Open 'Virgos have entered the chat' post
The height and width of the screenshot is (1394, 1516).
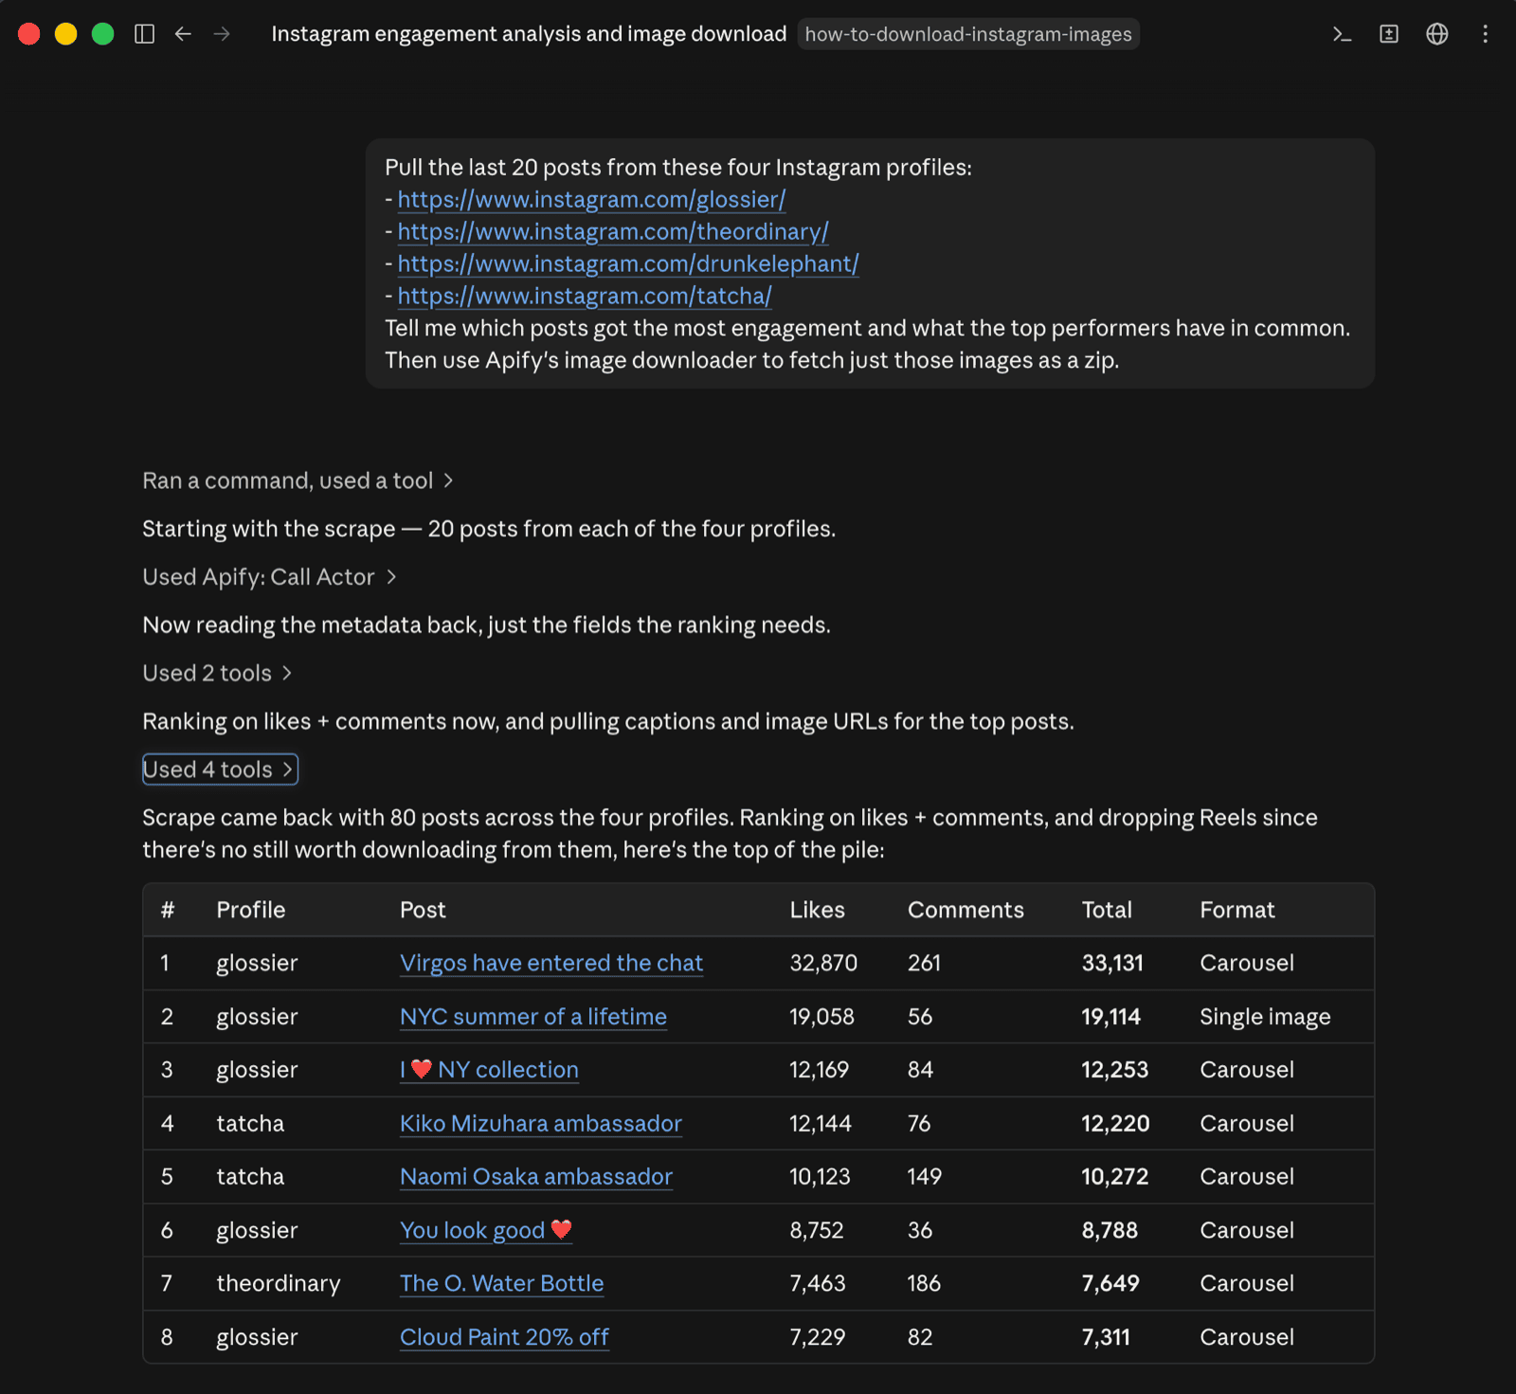[551, 963]
